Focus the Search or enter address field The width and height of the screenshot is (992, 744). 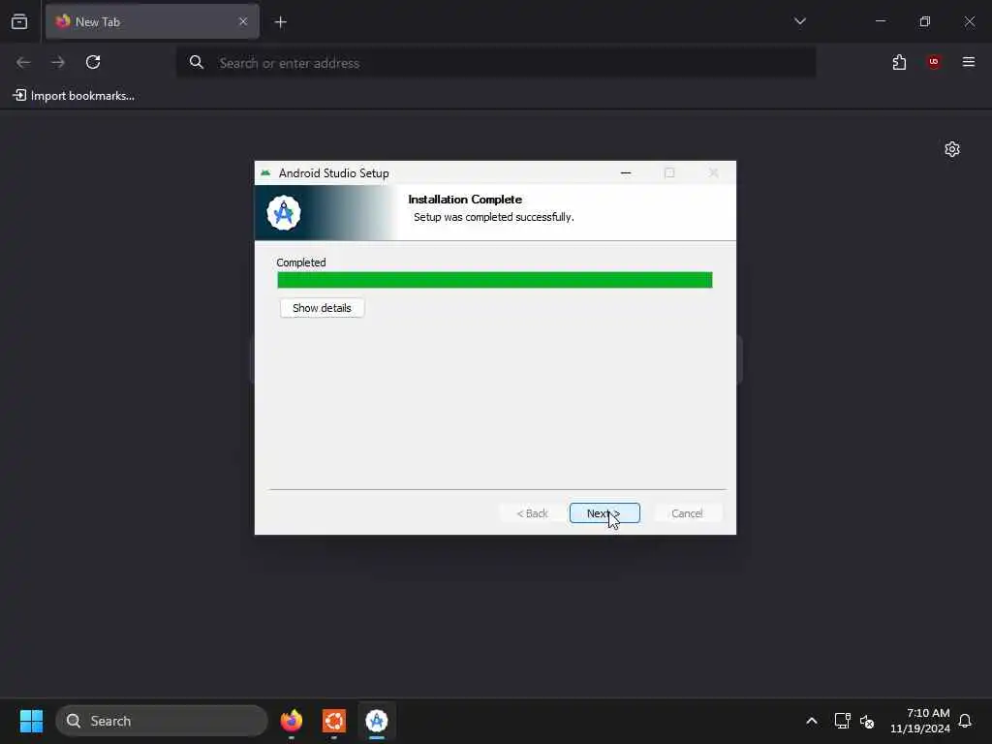click(496, 63)
